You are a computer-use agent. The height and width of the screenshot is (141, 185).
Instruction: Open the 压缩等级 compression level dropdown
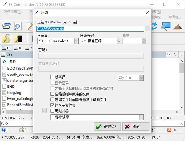click(x=119, y=41)
